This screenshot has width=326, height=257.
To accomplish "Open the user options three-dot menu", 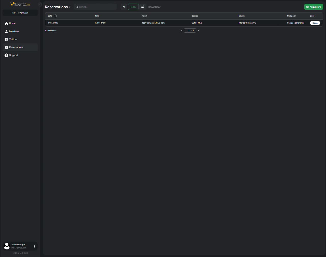I will pos(35,246).
